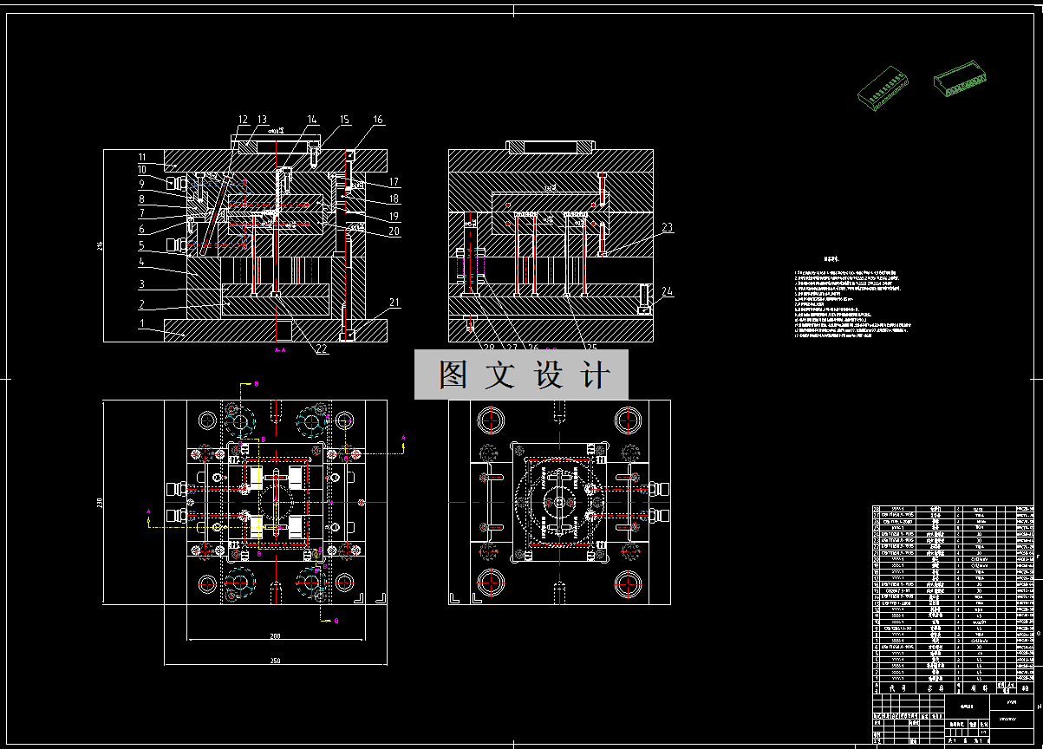Select part balloon number 13

coord(261,119)
